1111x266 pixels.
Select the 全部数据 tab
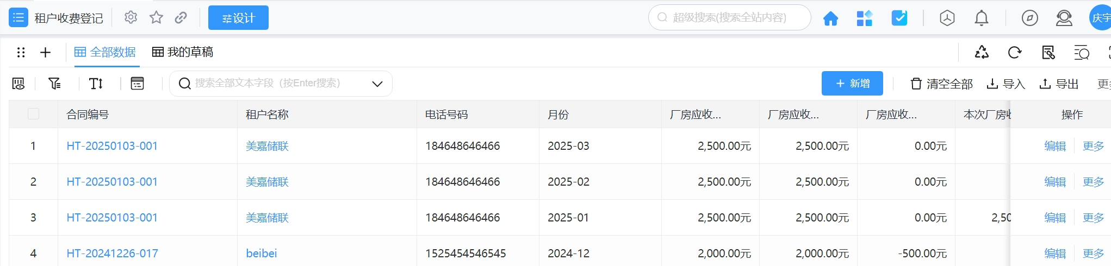point(105,52)
